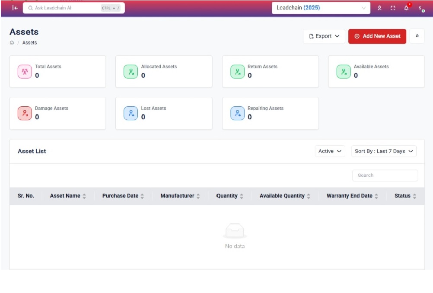The height and width of the screenshot is (293, 433).
Task: Toggle fullscreen mode icon
Action: tap(393, 8)
